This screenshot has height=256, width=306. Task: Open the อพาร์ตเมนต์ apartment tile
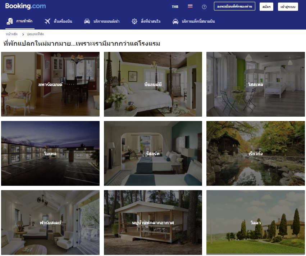pyautogui.click(x=50, y=84)
